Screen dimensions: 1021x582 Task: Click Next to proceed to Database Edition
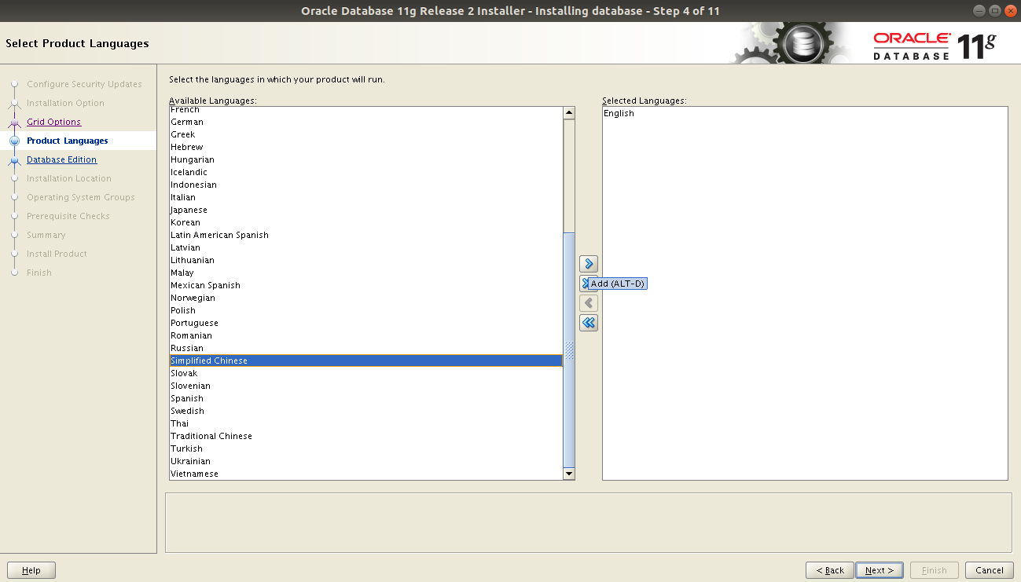point(879,569)
